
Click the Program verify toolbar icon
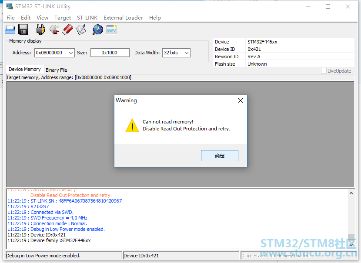81,30
